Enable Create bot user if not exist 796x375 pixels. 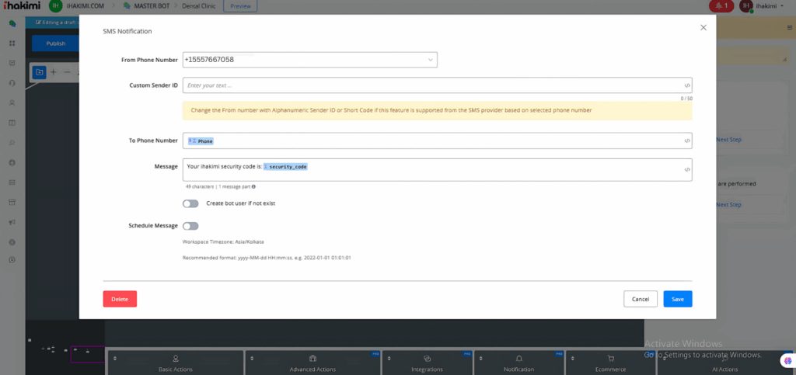(190, 203)
